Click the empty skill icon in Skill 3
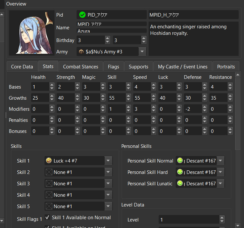Viewport: 244px width, 228px height. pos(49,183)
